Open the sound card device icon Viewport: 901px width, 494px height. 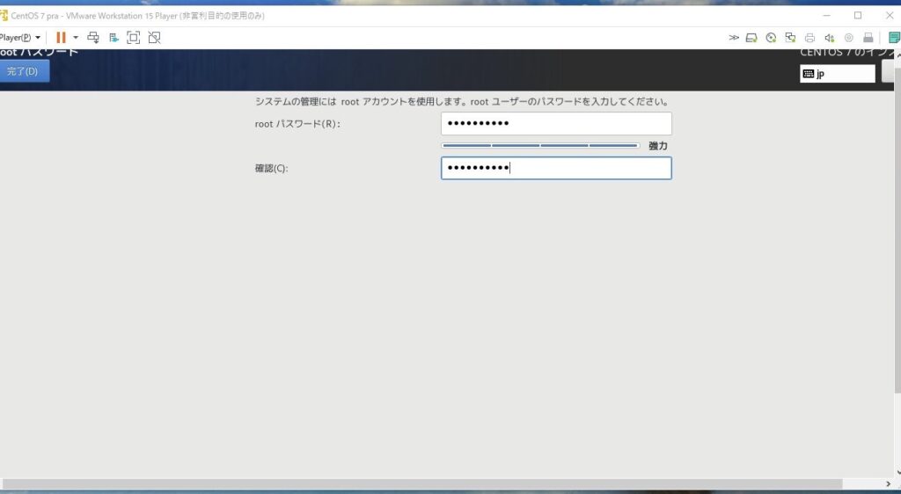tap(829, 38)
